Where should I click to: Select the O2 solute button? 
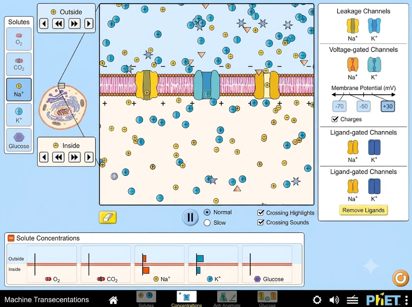tap(19, 39)
